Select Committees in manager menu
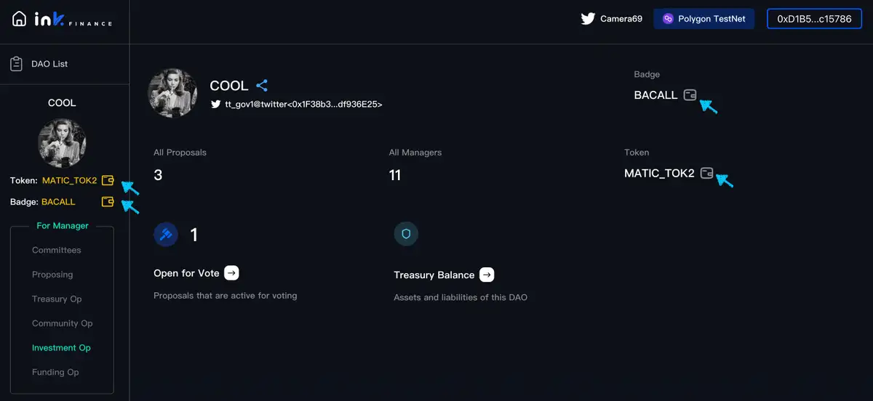 pos(57,250)
